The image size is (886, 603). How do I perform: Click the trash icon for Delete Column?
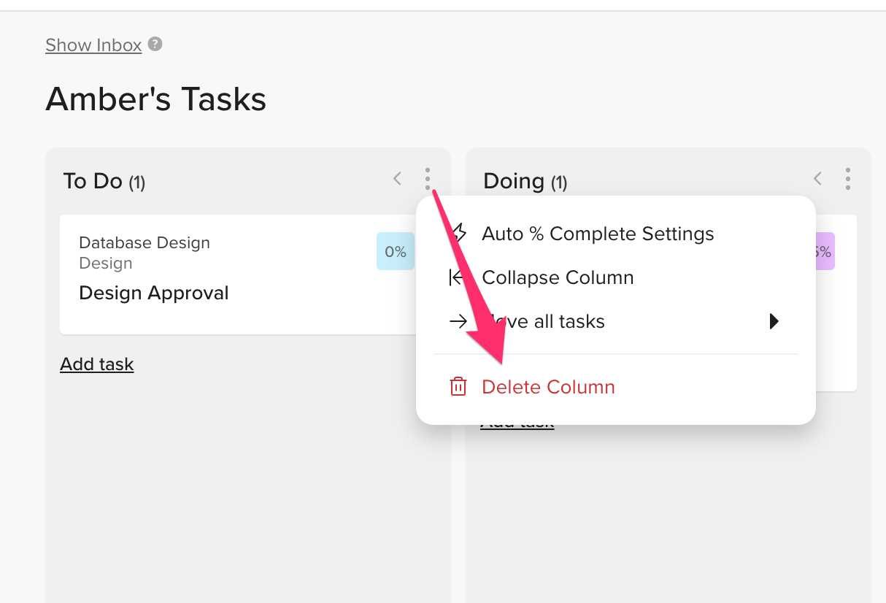(x=458, y=387)
